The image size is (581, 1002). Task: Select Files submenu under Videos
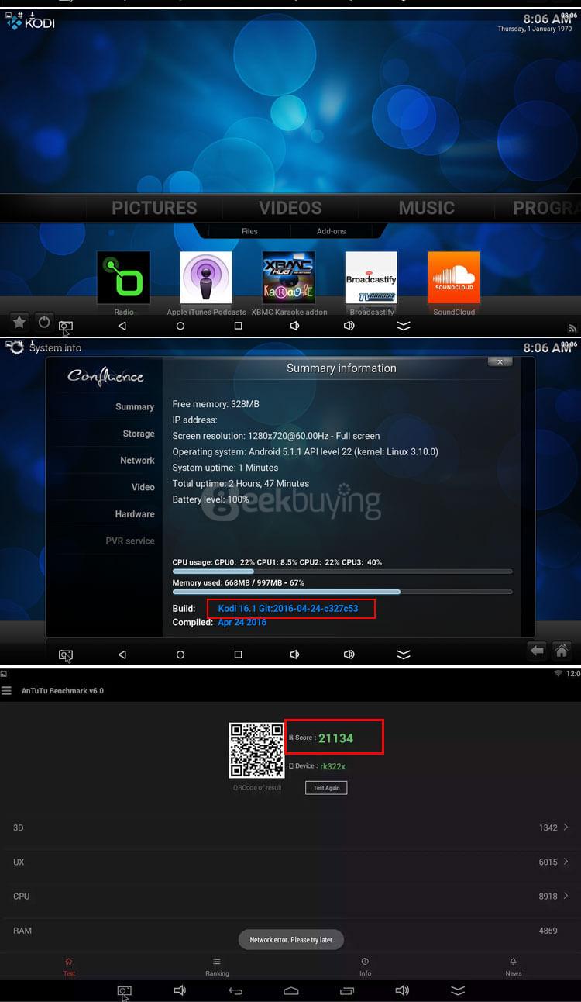(x=249, y=231)
